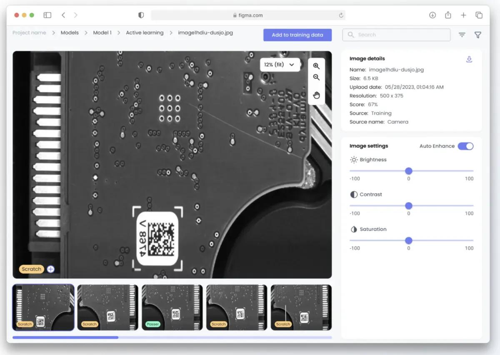This screenshot has height=355, width=500.
Task: Go to the Models breadcrumb
Action: click(x=70, y=32)
